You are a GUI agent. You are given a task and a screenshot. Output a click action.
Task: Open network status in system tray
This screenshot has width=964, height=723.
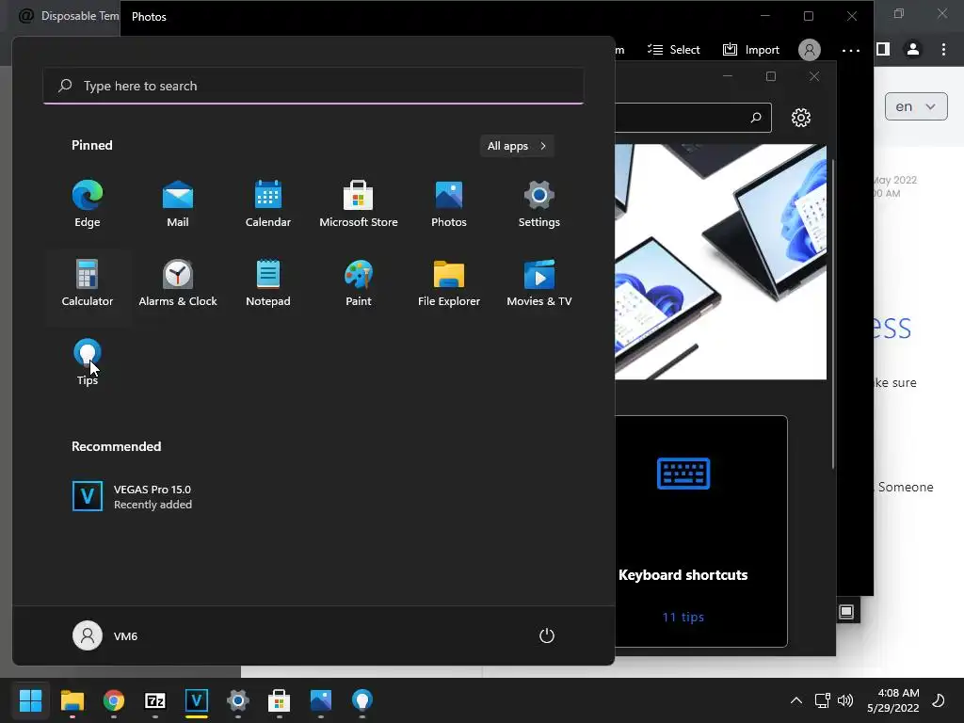[822, 700]
